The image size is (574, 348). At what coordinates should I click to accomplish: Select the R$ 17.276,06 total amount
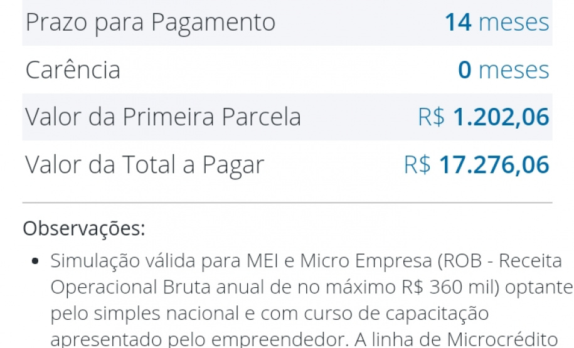[x=476, y=164]
